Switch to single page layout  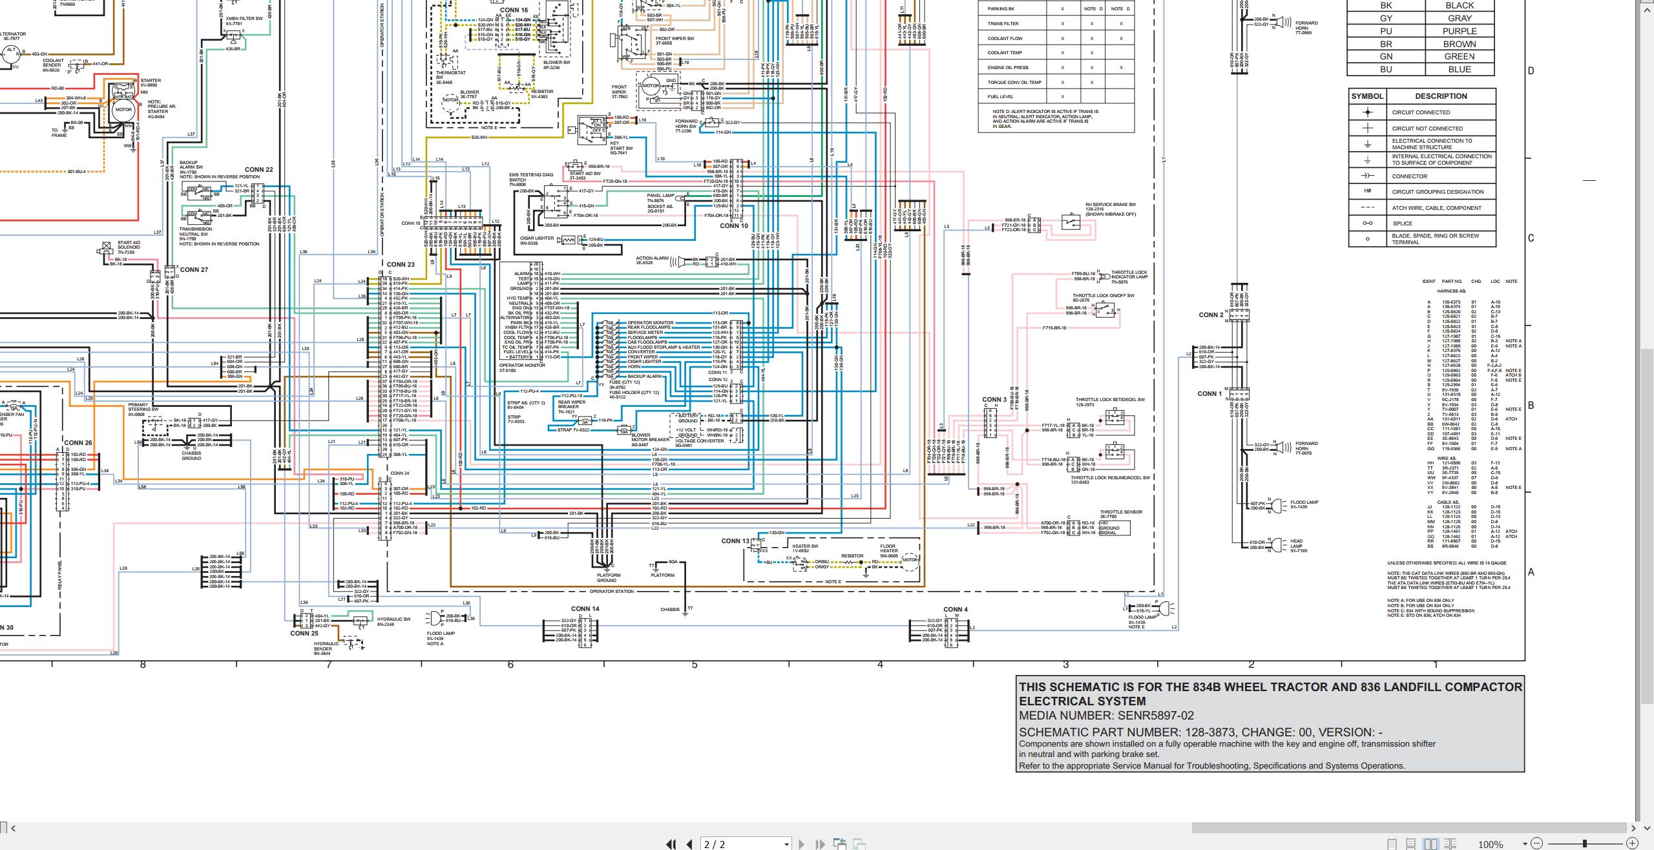click(x=1392, y=844)
